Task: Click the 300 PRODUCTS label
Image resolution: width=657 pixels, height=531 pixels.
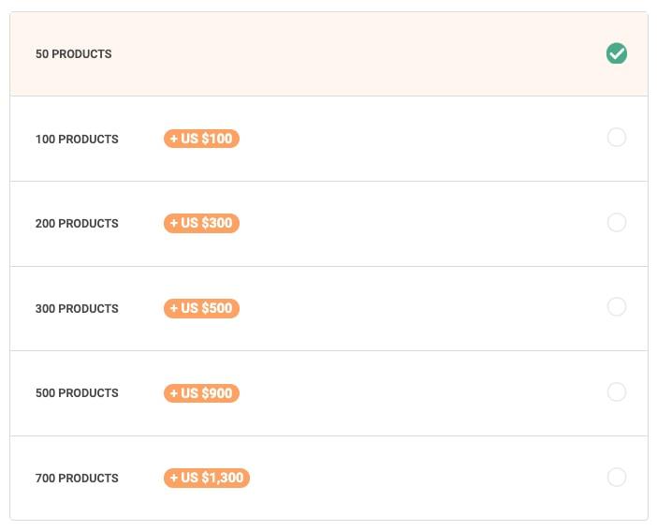Action: [77, 308]
